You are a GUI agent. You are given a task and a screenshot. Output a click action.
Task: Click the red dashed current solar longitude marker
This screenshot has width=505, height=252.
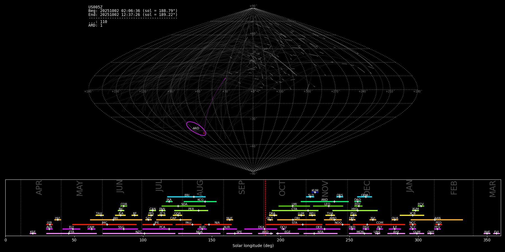(x=265, y=207)
